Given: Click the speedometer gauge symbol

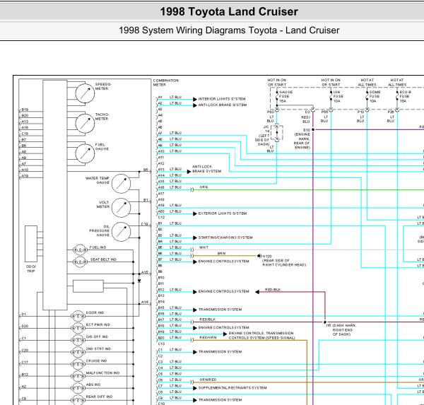Looking at the screenshot, I should (x=85, y=93).
